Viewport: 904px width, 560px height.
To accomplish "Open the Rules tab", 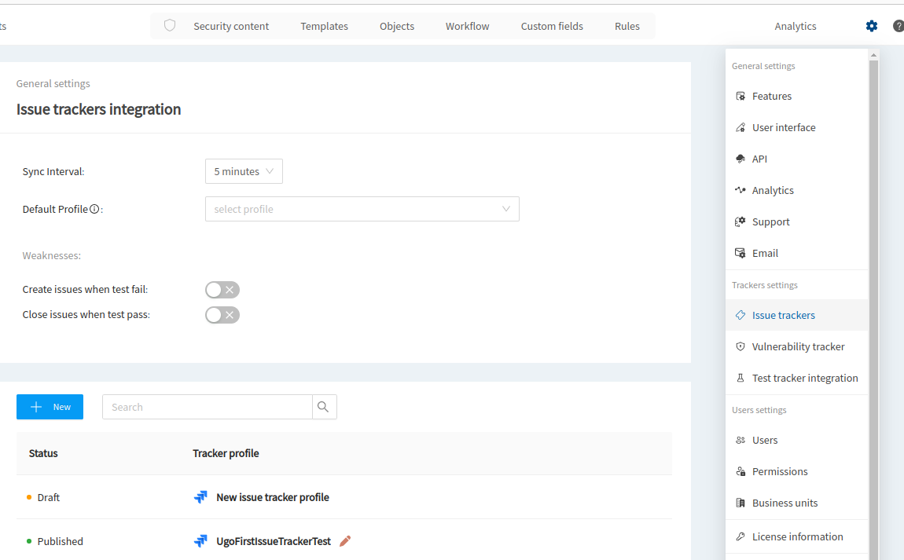I will [627, 26].
